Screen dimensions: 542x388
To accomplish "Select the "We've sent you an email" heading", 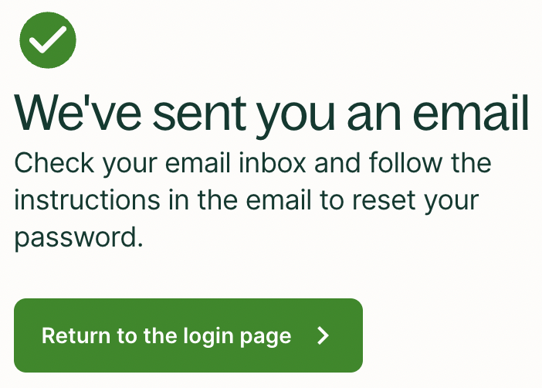I will pyautogui.click(x=272, y=114).
